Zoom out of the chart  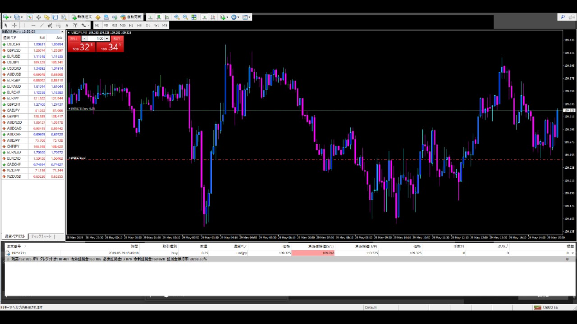pos(185,17)
